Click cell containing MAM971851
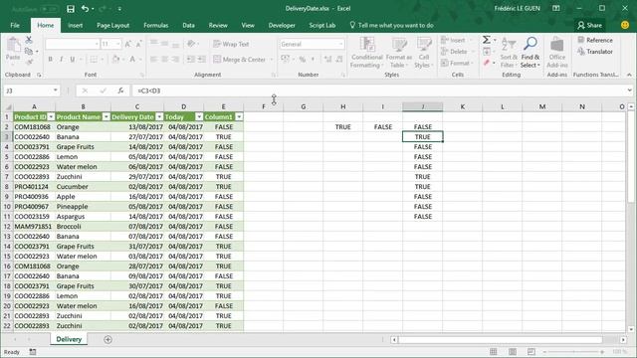The image size is (637, 358). point(34,227)
